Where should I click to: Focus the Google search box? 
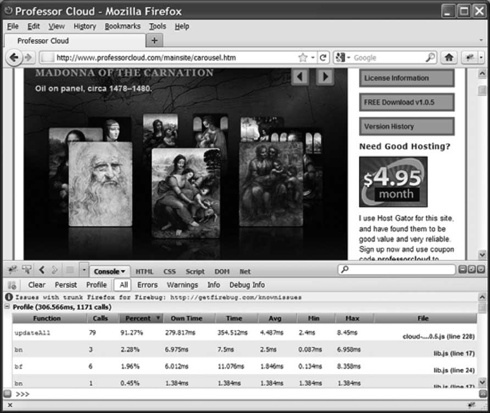point(387,58)
